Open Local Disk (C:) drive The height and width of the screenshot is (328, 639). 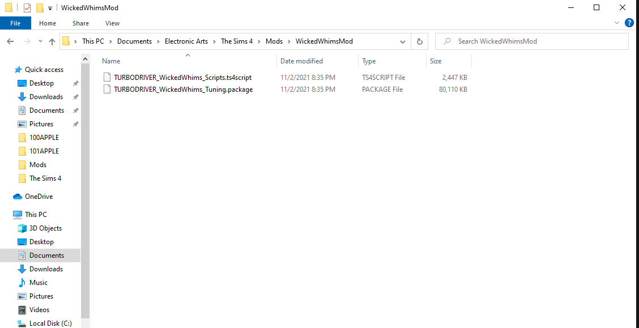pyautogui.click(x=50, y=323)
